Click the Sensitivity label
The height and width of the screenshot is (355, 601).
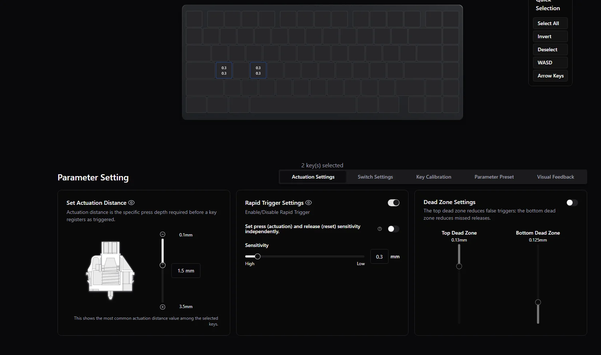(x=257, y=245)
